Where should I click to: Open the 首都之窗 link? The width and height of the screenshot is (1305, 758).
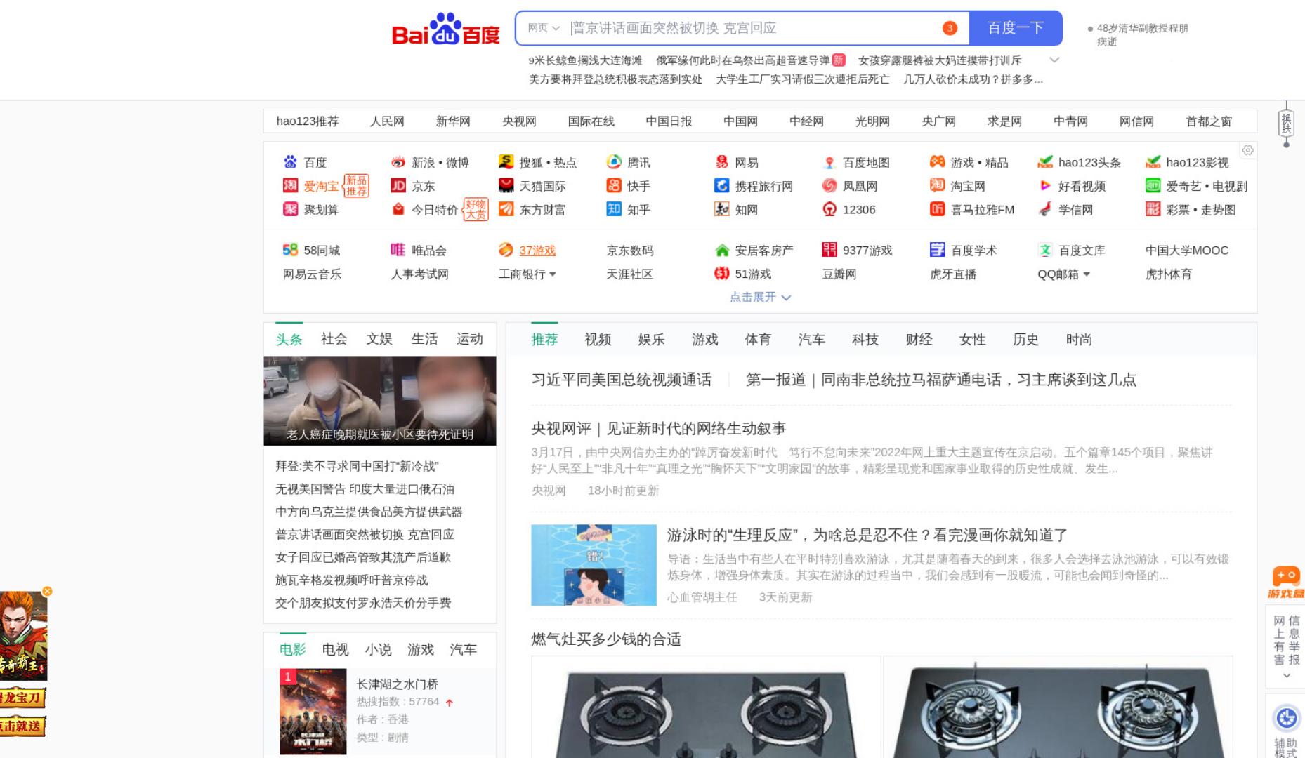pos(1209,121)
